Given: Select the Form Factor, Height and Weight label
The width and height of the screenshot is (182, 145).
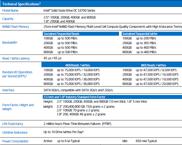Looking at the screenshot, I should pyautogui.click(x=18, y=107).
